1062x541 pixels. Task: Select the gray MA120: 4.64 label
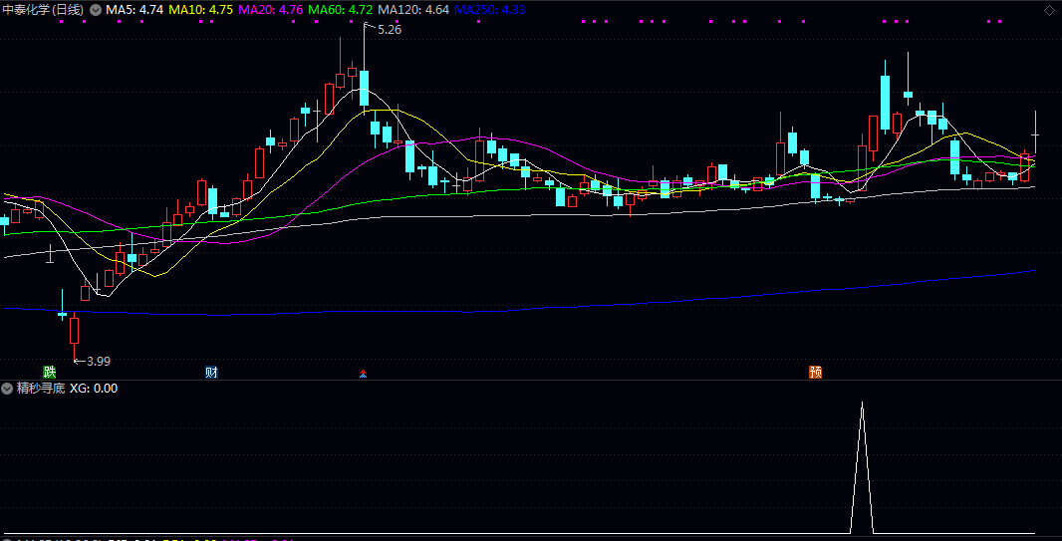point(413,10)
